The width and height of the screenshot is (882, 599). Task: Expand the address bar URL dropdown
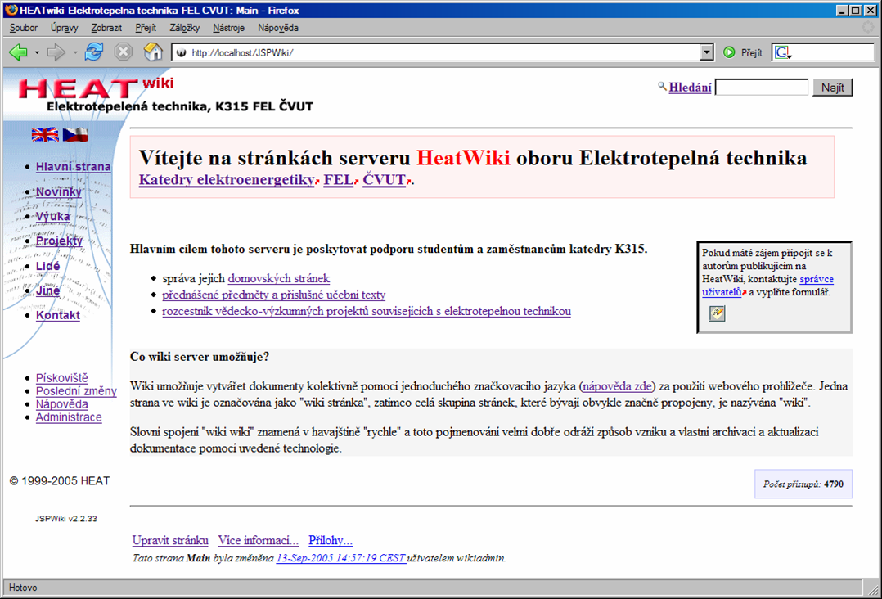tap(707, 52)
